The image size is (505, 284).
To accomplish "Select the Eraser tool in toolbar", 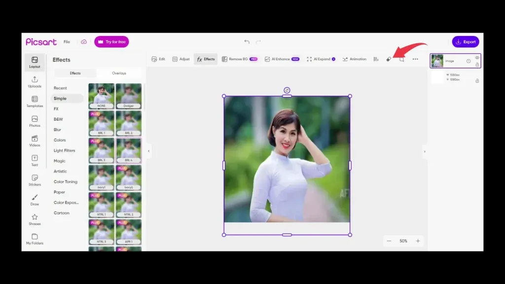I will (x=389, y=59).
